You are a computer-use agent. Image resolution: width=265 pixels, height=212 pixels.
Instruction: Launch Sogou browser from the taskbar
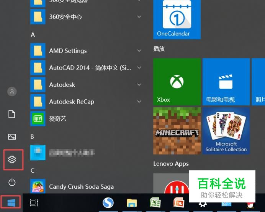point(108,203)
